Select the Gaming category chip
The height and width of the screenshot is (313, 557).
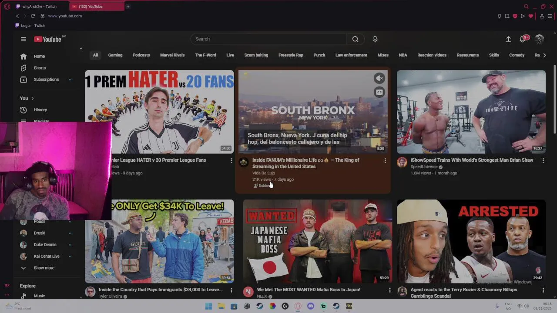(115, 55)
